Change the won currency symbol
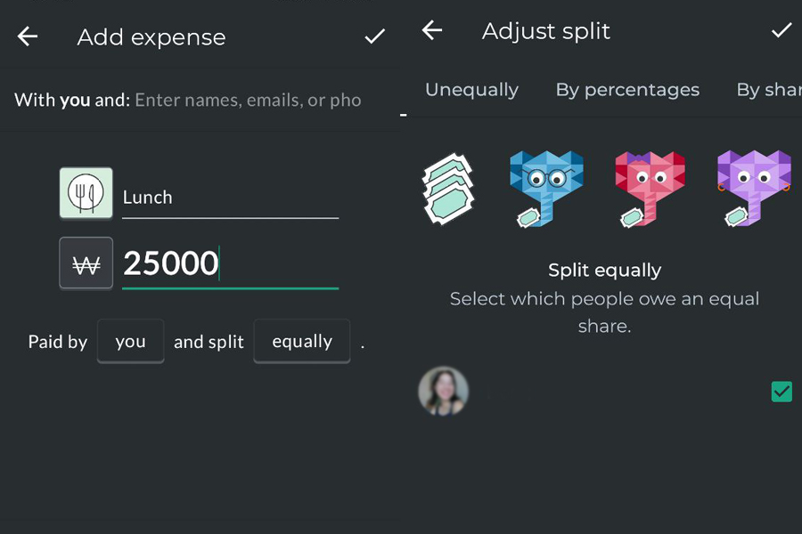This screenshot has width=802, height=534. coord(86,263)
